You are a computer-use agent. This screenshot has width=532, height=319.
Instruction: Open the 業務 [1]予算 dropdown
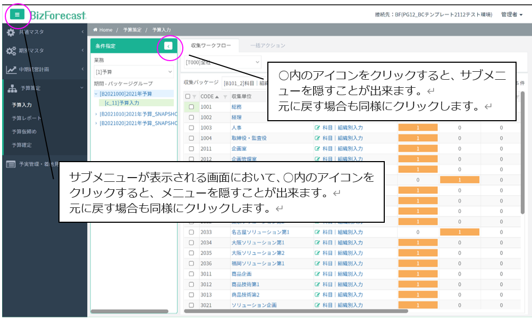tap(133, 71)
